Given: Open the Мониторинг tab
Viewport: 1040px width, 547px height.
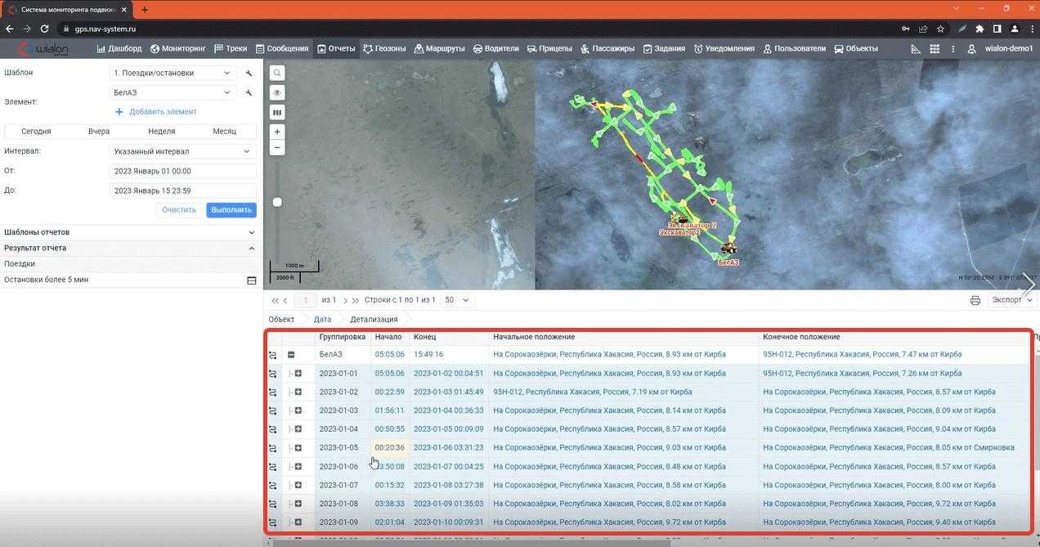Looking at the screenshot, I should pos(177,49).
